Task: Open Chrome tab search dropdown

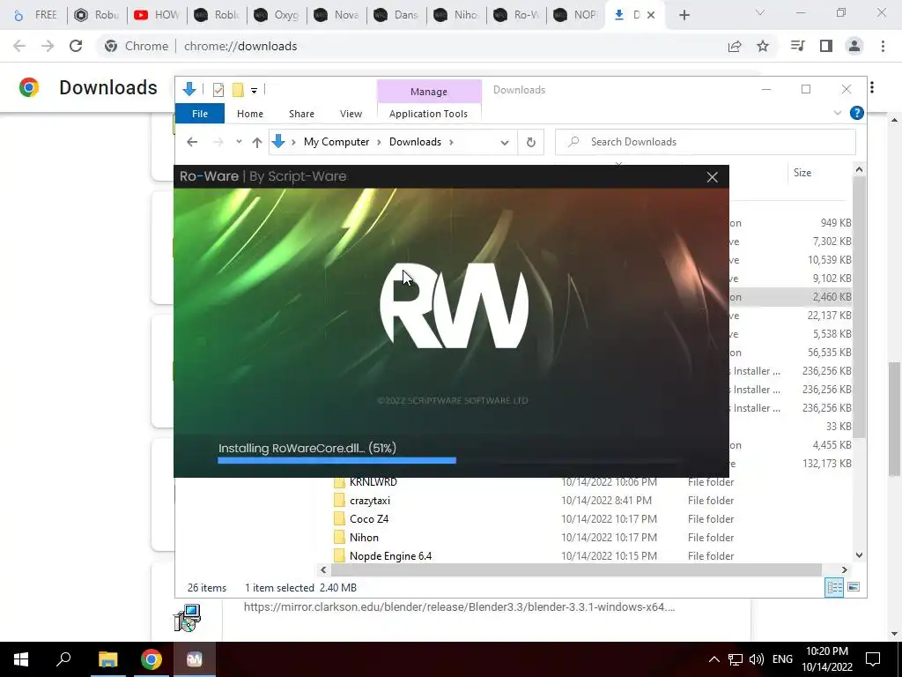Action: [760, 12]
